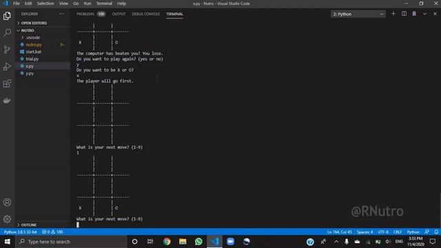This screenshot has width=441, height=248.
Task: Split the terminal pane
Action: coord(404,14)
